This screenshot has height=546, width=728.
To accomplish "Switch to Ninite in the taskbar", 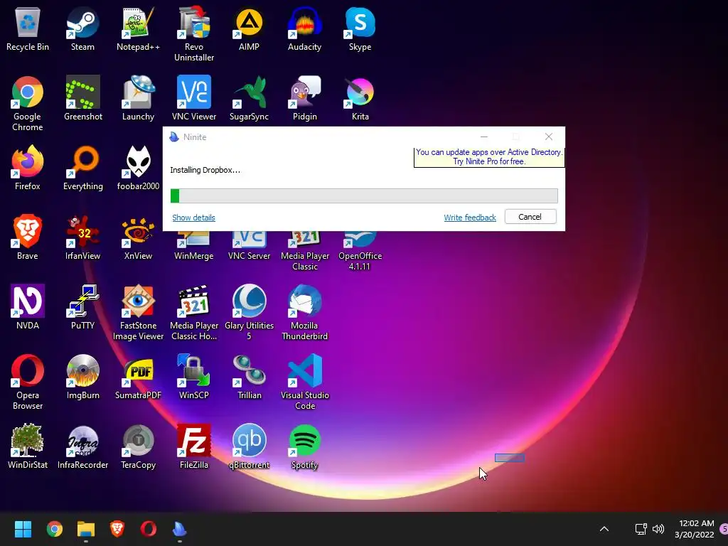I will (x=180, y=529).
